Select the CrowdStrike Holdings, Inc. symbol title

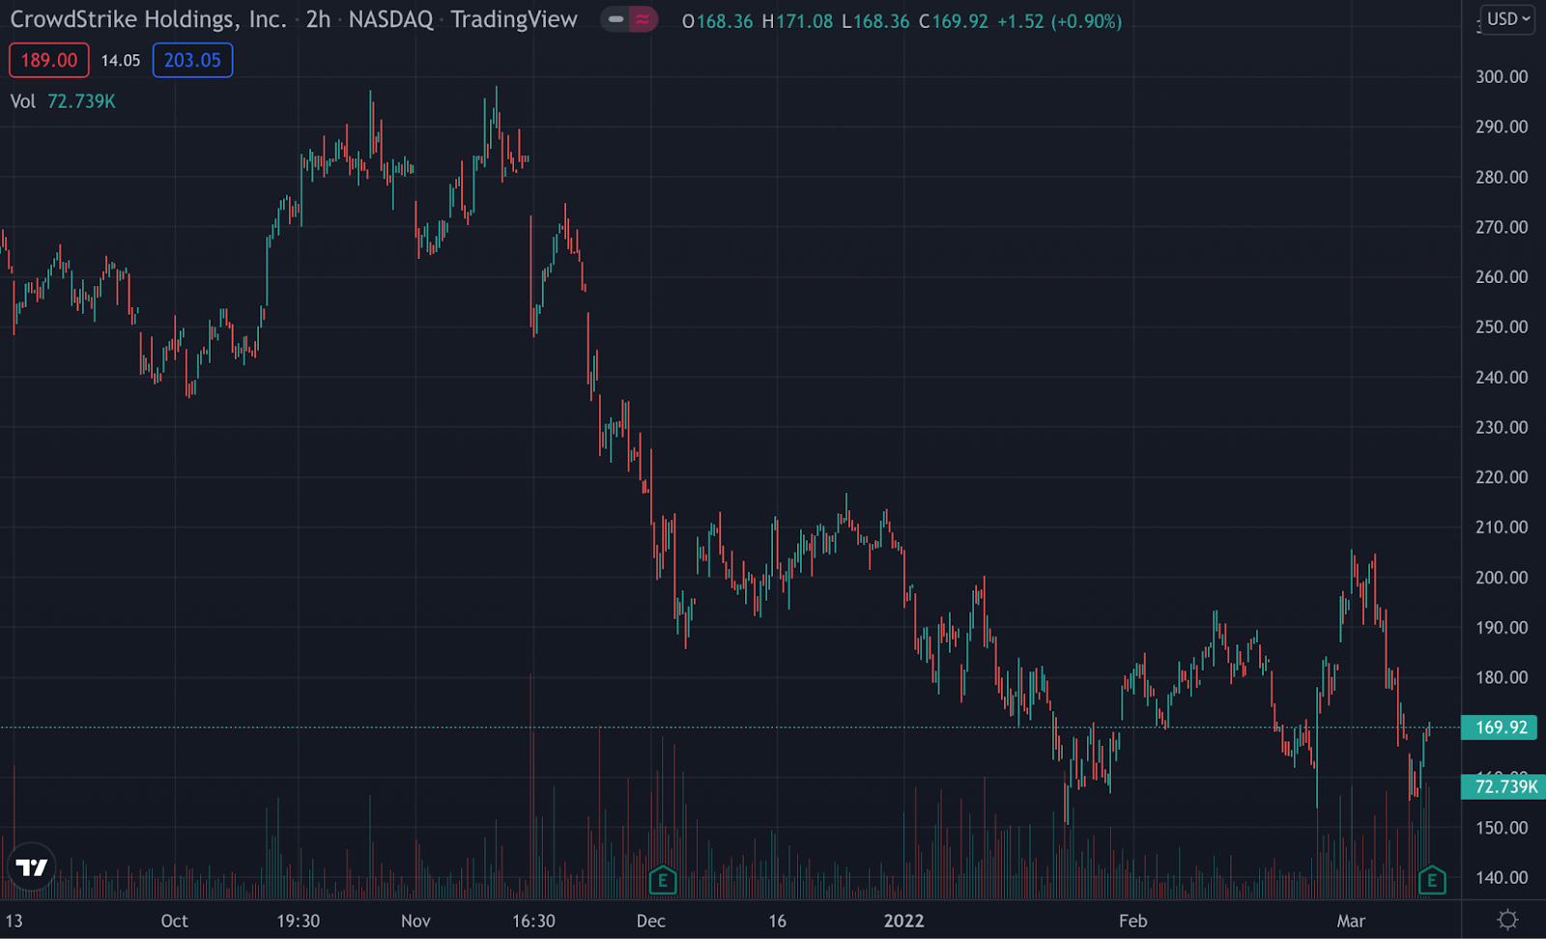pyautogui.click(x=148, y=19)
